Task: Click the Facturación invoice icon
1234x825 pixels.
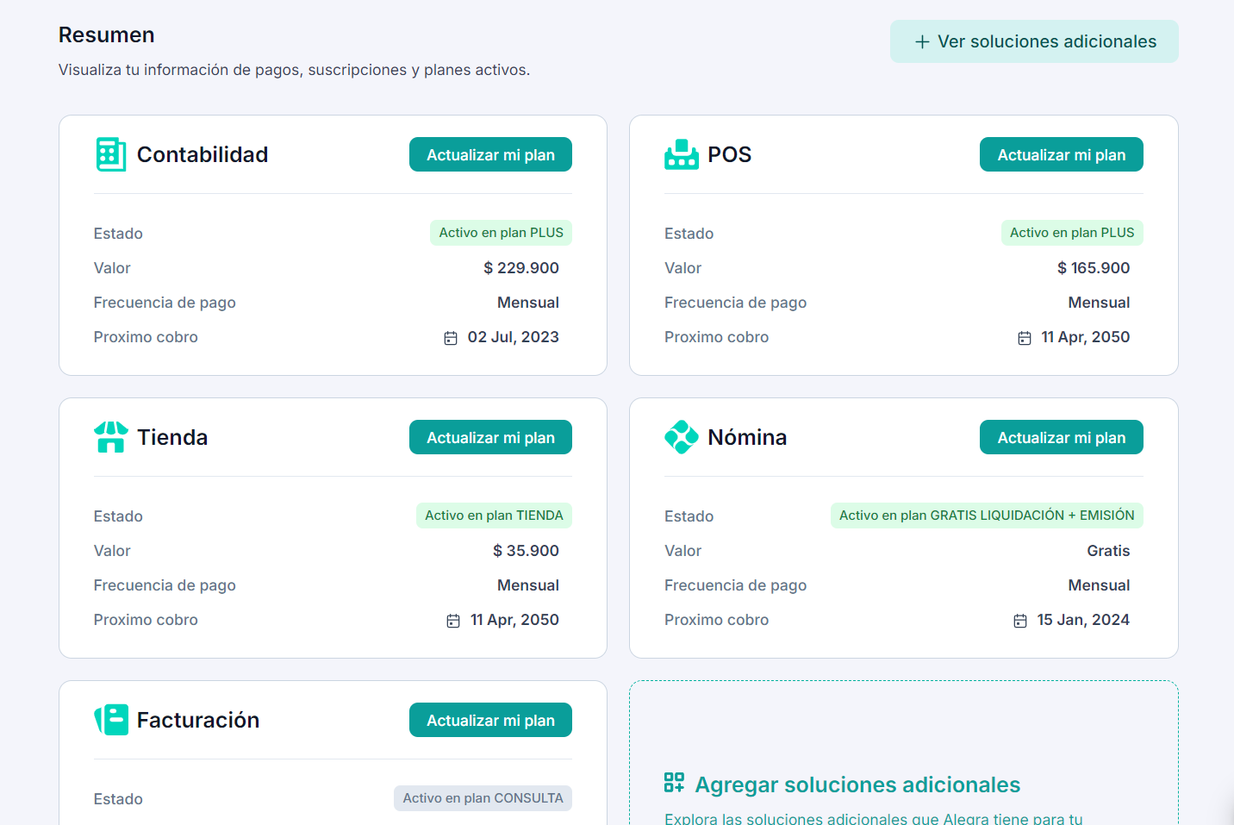Action: pos(110,720)
